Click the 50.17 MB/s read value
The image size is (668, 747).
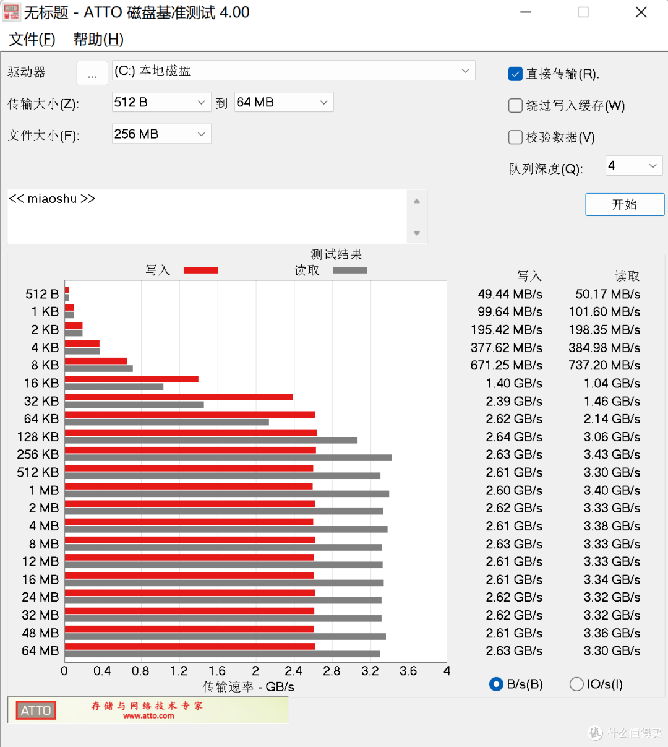(608, 294)
